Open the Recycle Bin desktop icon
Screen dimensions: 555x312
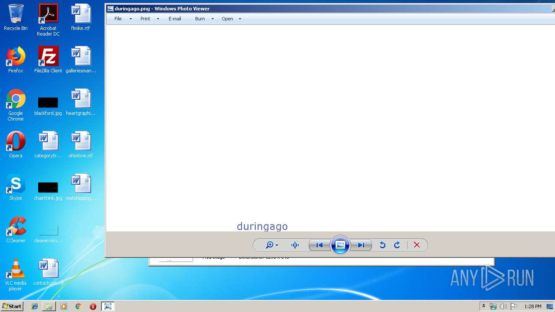pyautogui.click(x=16, y=17)
